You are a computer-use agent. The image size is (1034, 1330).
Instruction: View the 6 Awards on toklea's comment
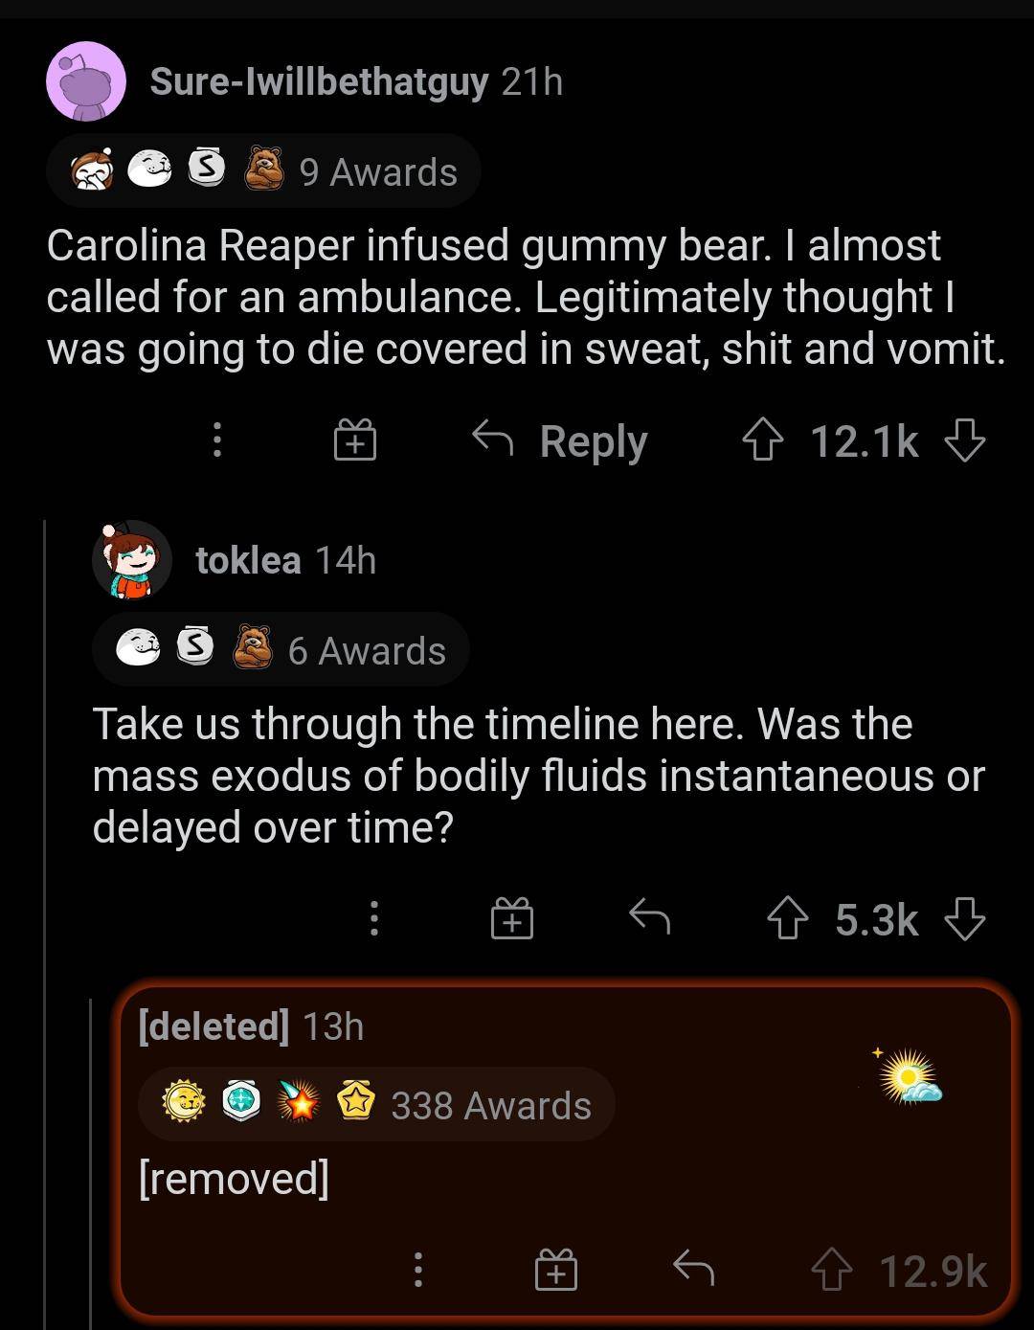281,650
